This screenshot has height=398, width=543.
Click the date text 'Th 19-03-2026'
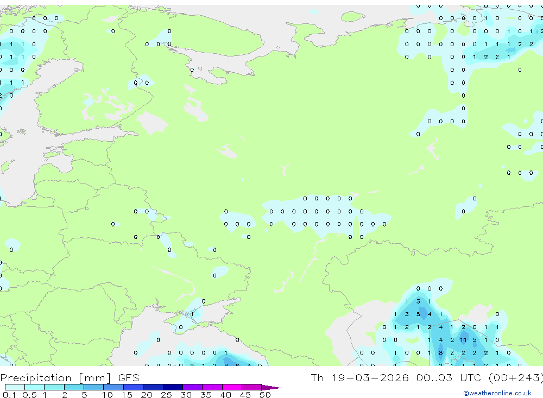[x=359, y=378]
